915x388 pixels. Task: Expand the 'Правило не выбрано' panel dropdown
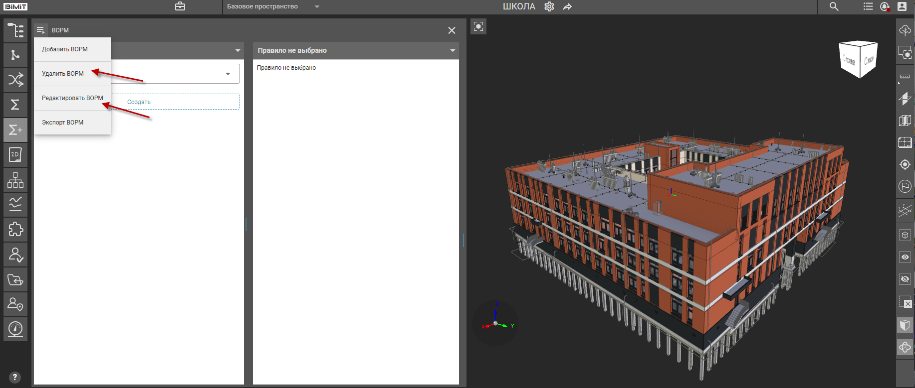tap(453, 50)
